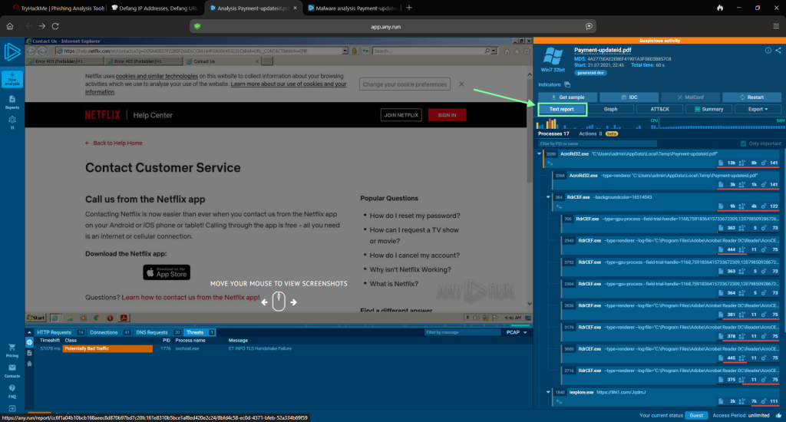This screenshot has width=786, height=422.
Task: Open the Reports sidebar icon
Action: tap(12, 102)
